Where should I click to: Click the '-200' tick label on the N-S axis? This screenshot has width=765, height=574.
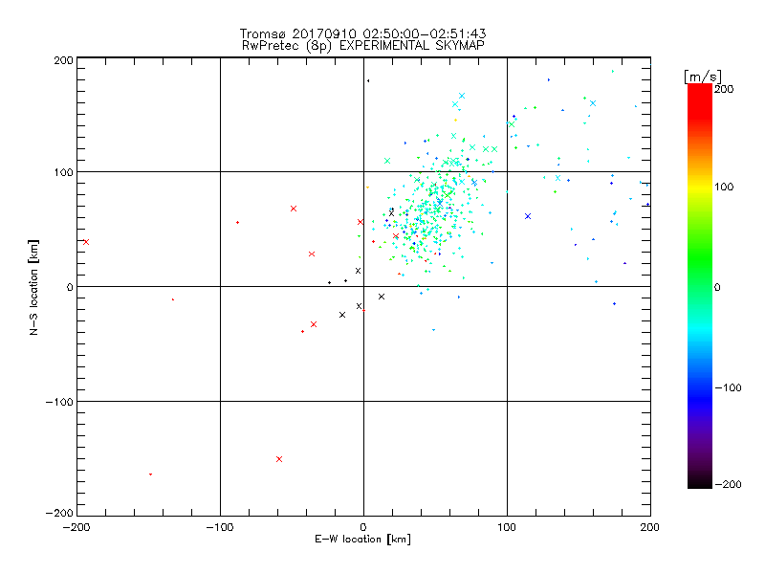[59, 513]
